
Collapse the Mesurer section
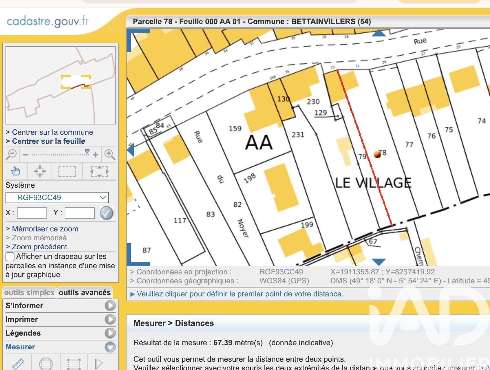110,347
